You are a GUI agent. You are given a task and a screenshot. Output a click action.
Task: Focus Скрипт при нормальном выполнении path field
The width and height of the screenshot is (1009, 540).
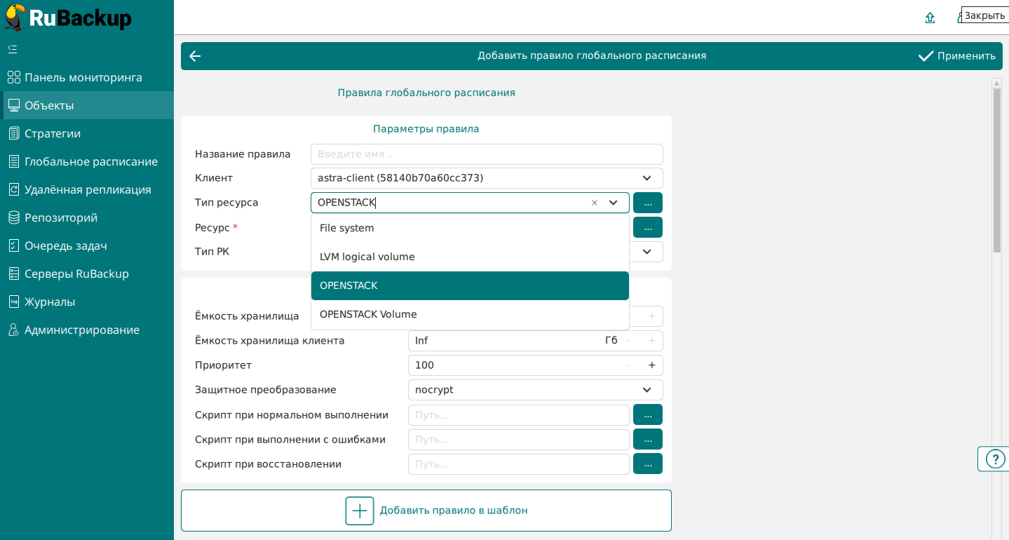tap(519, 415)
